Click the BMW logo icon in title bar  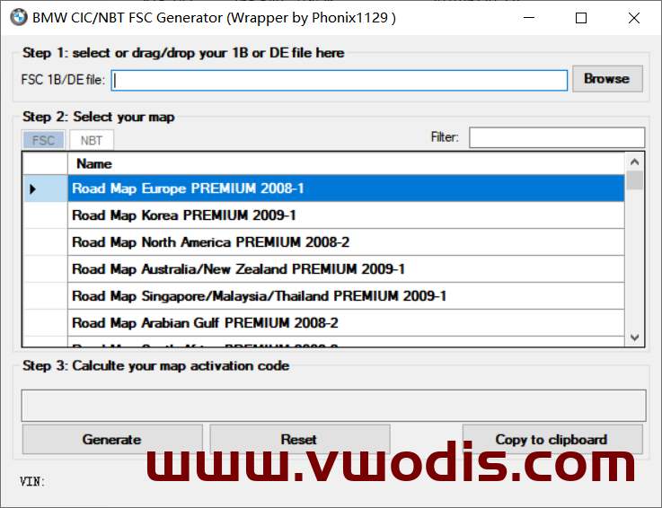click(18, 17)
